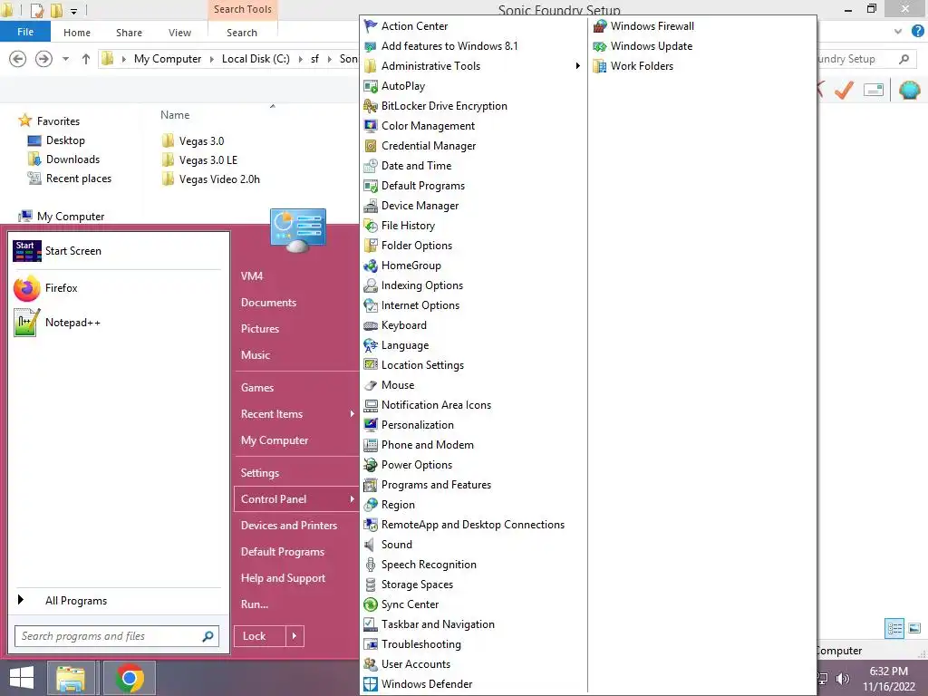Open Indexing Options icon
Image resolution: width=928 pixels, height=696 pixels.
coord(371,285)
